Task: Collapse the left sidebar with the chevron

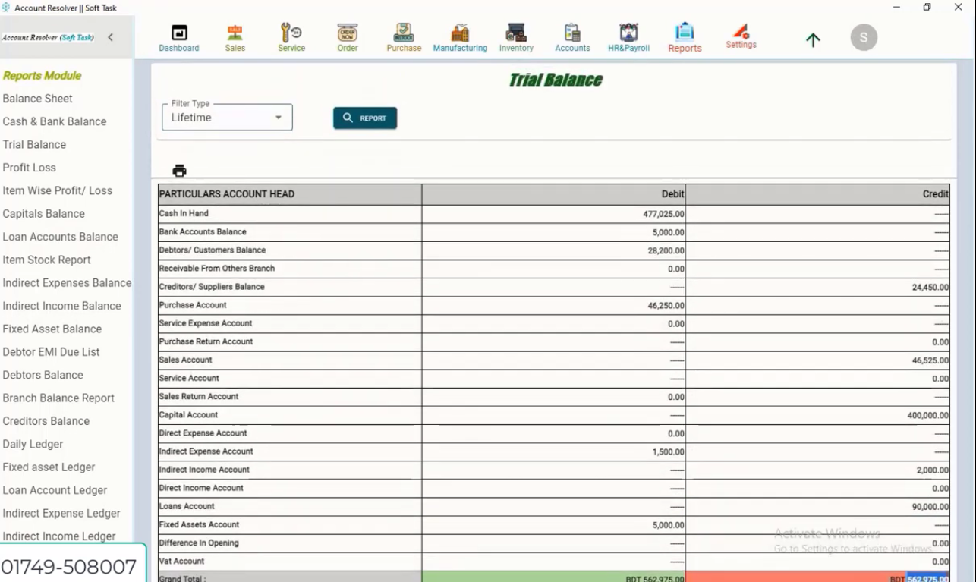Action: coord(111,36)
